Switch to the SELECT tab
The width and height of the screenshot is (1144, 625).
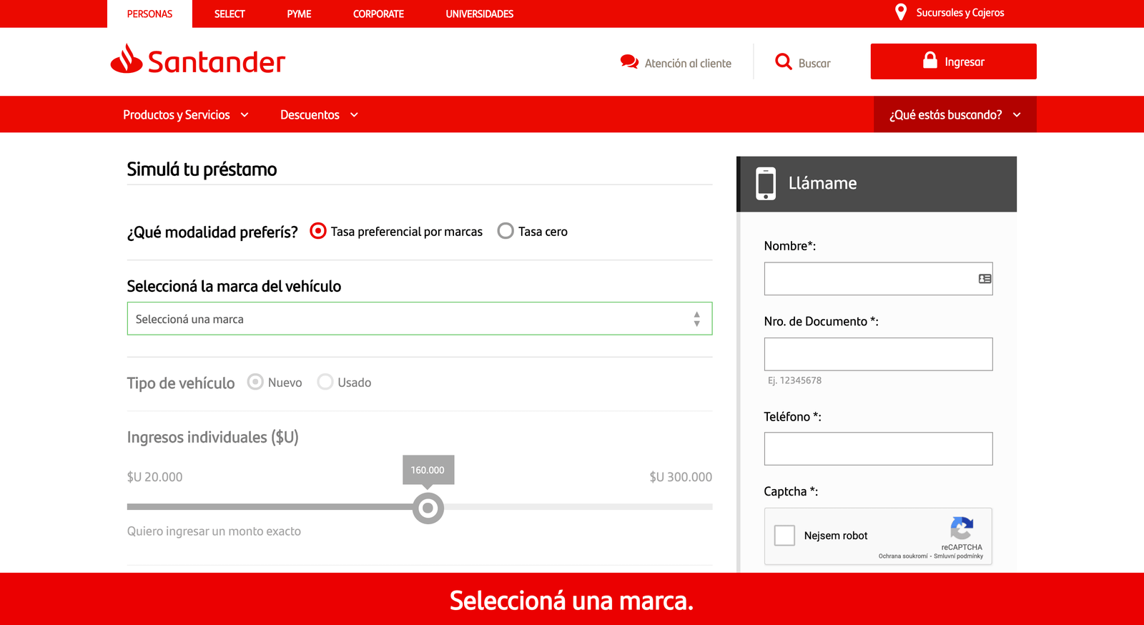(x=230, y=14)
